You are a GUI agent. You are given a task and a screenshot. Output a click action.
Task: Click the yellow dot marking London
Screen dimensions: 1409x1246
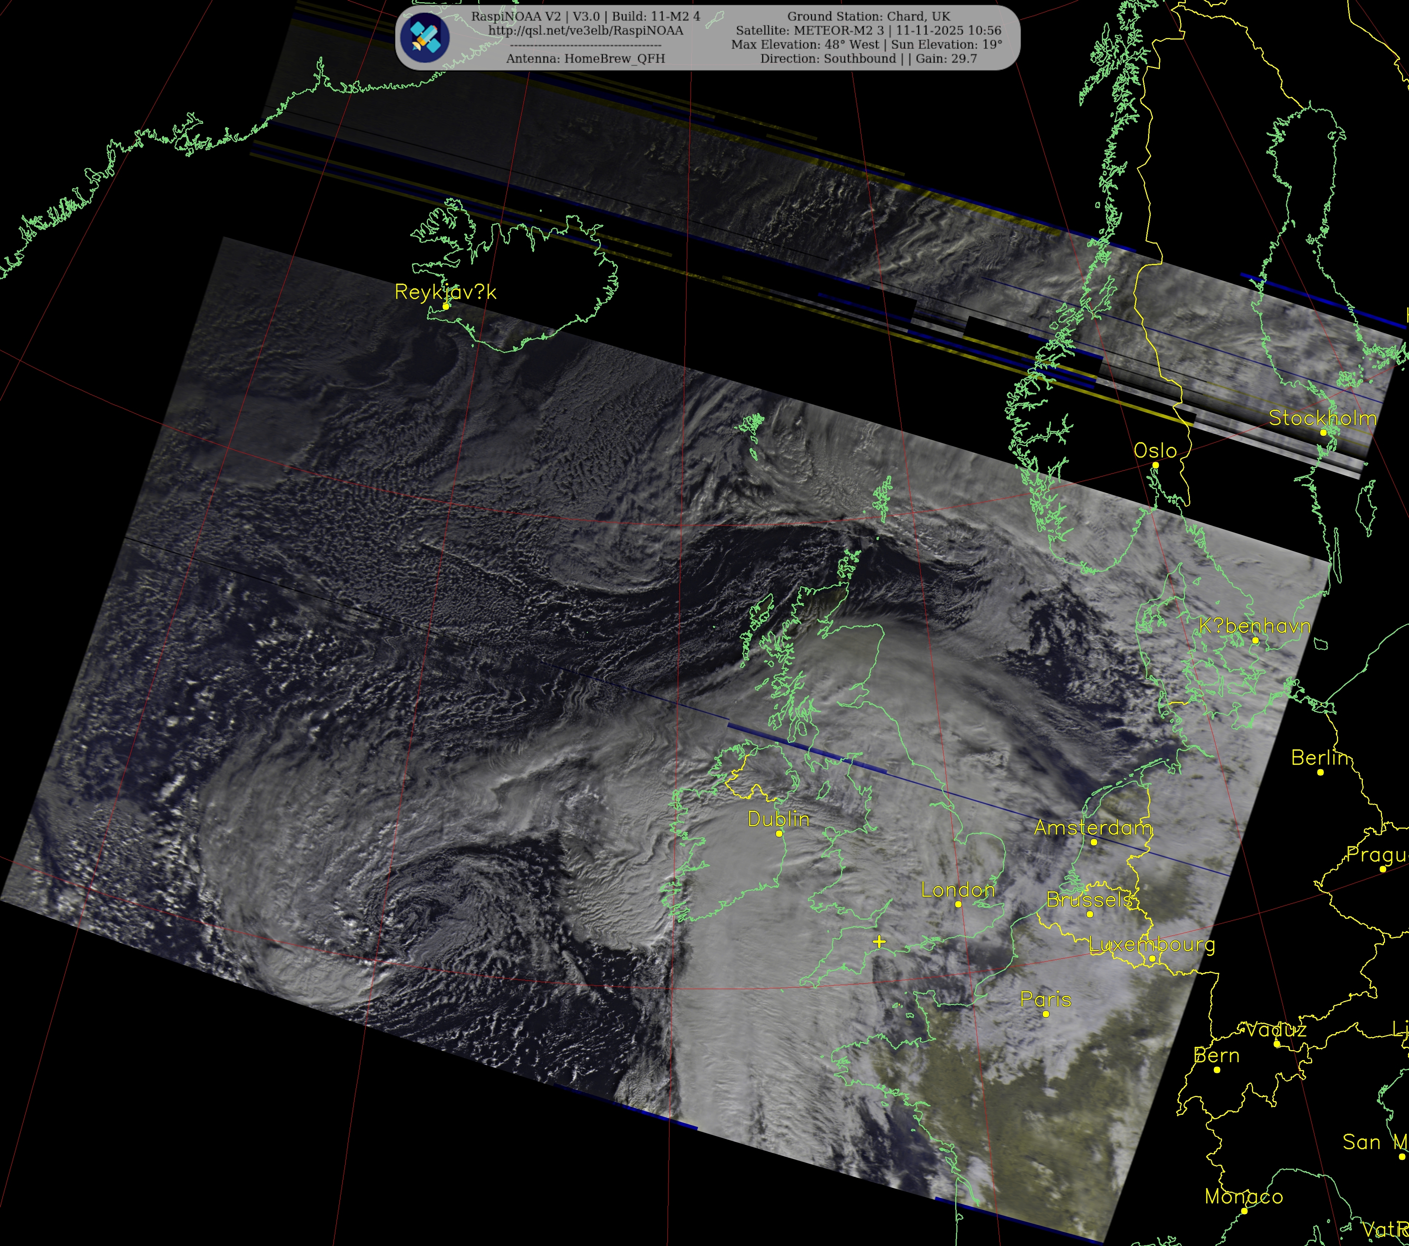pyautogui.click(x=958, y=904)
